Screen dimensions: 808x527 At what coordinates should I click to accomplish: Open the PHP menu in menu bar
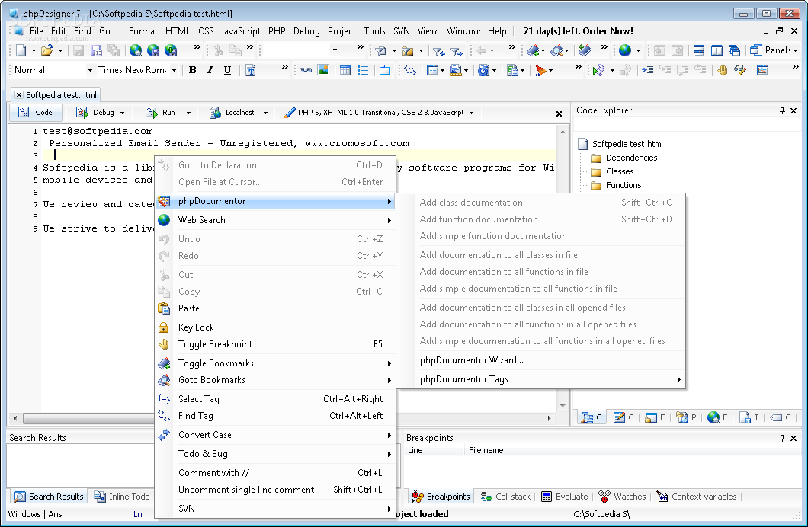tap(277, 31)
